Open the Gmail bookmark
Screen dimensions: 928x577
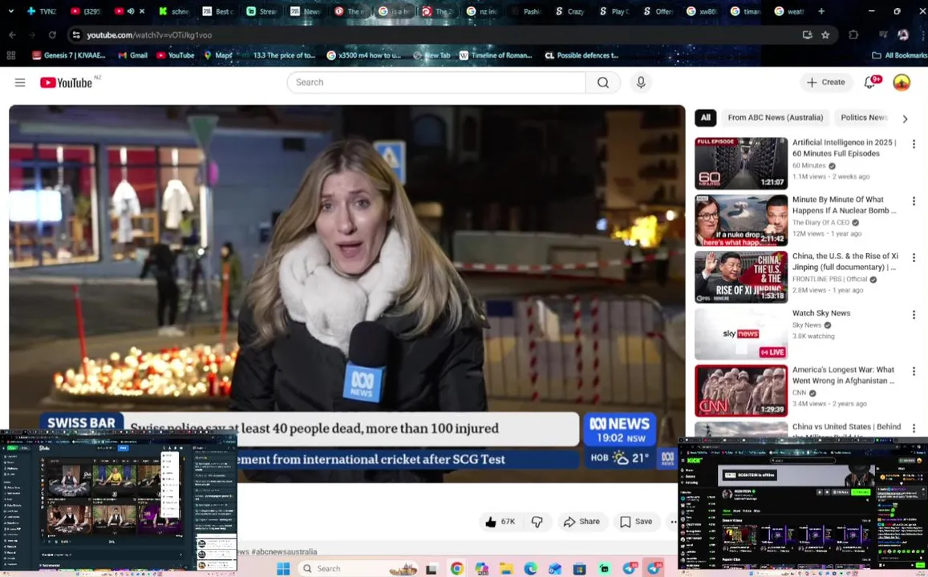coord(132,55)
